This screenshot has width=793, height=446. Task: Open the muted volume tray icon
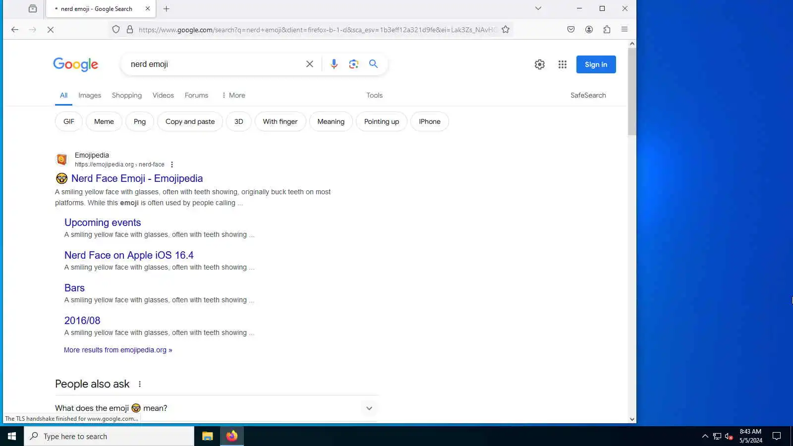tap(729, 436)
